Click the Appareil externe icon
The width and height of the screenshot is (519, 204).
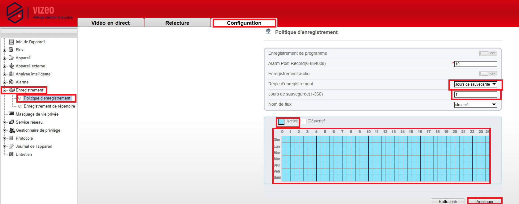point(11,66)
